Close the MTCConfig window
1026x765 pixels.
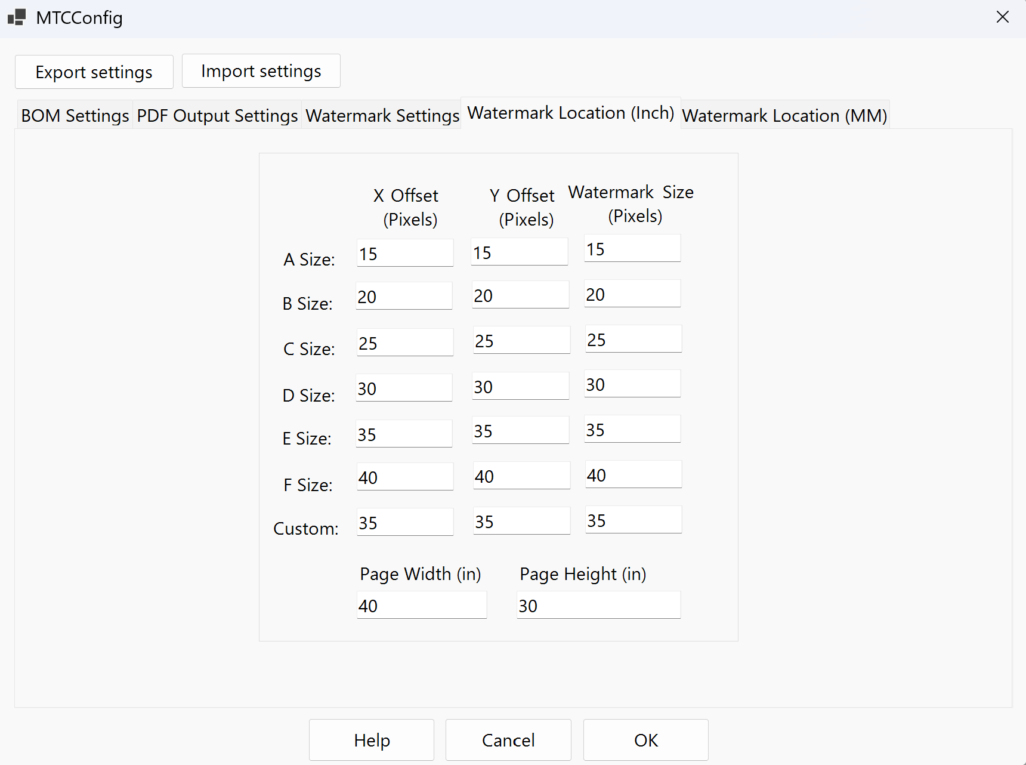tap(1003, 17)
